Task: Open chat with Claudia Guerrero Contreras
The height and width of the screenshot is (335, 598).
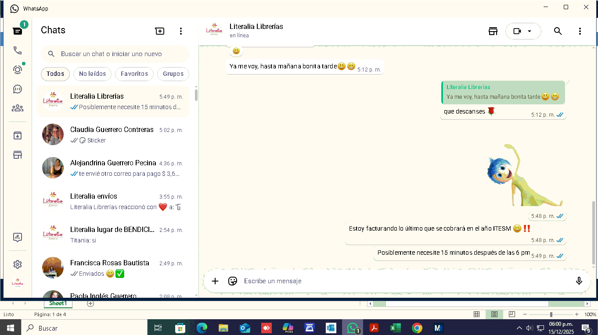Action: pyautogui.click(x=113, y=135)
